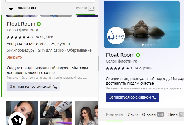Click the results list scrollbar
The width and height of the screenshot is (184, 125).
coord(98,64)
